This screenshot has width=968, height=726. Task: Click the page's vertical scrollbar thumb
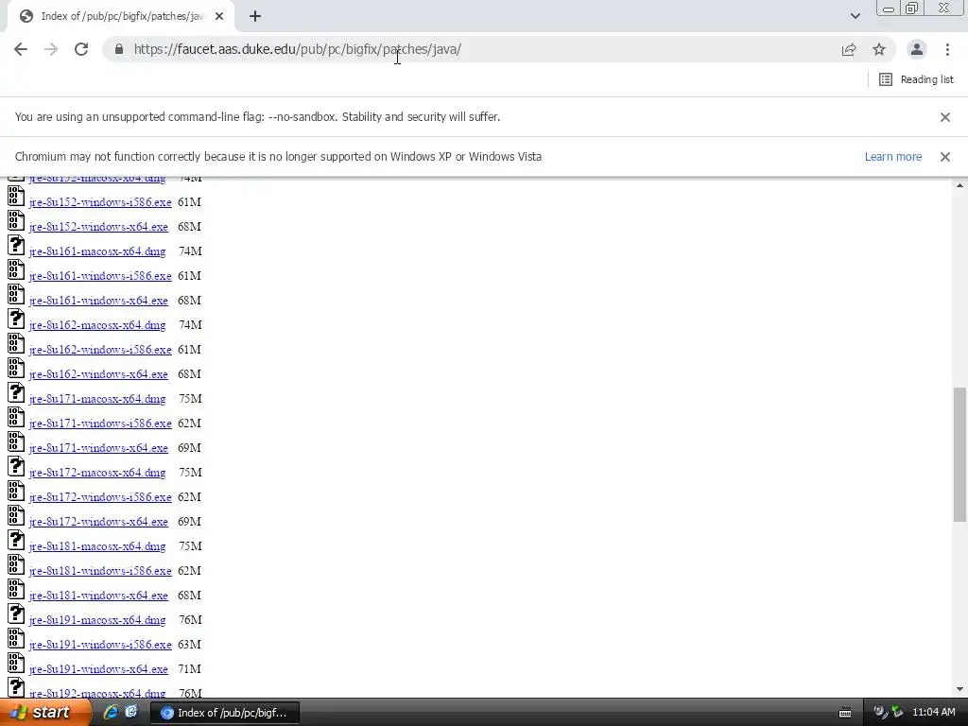click(x=959, y=455)
